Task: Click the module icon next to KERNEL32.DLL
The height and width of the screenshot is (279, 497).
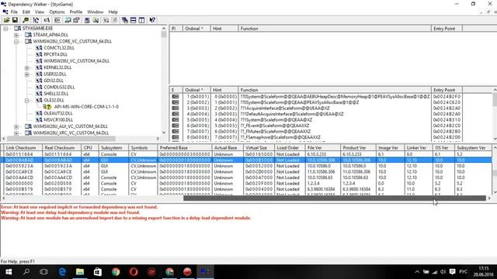Action: point(39,67)
